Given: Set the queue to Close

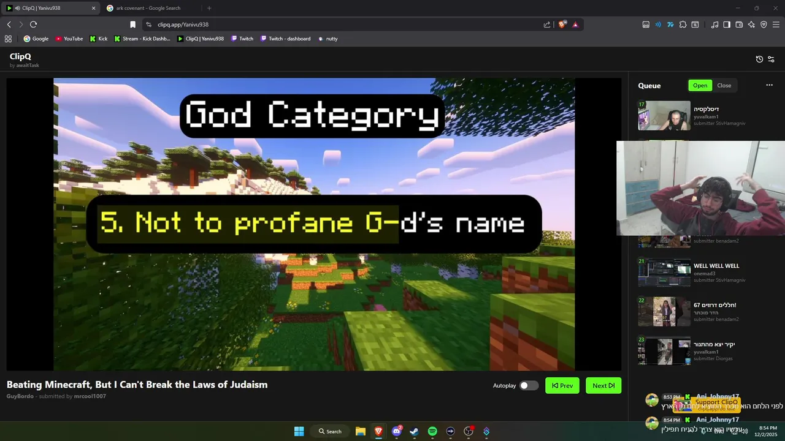Looking at the screenshot, I should pos(724,85).
